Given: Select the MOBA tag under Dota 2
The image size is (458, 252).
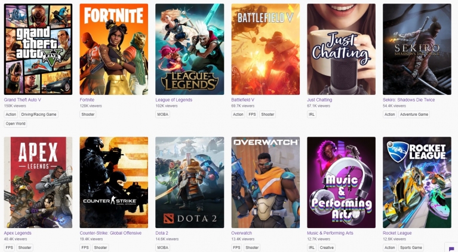Looking at the screenshot, I should [x=162, y=248].
